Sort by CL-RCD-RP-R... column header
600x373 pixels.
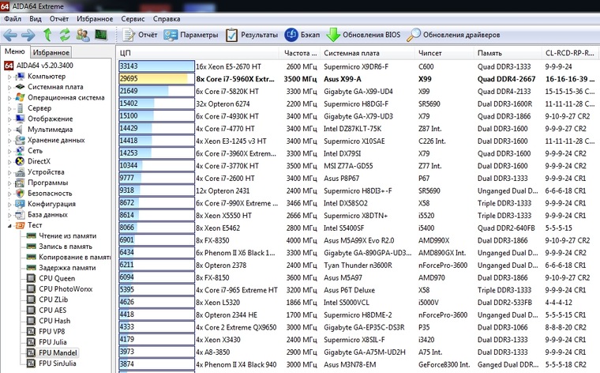click(x=571, y=53)
